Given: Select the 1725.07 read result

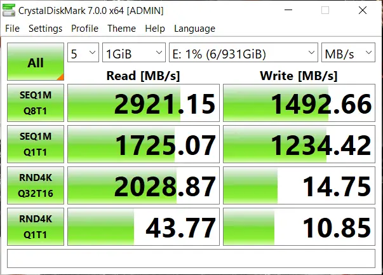Looking at the screenshot, I should point(144,144).
